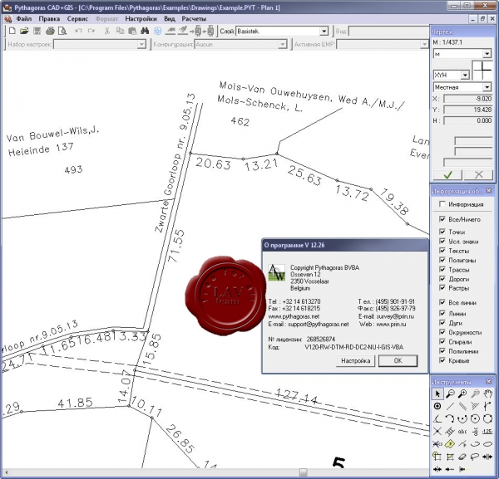Click the binoculars Find icon
Screen dimensions: 499x479
click(145, 31)
